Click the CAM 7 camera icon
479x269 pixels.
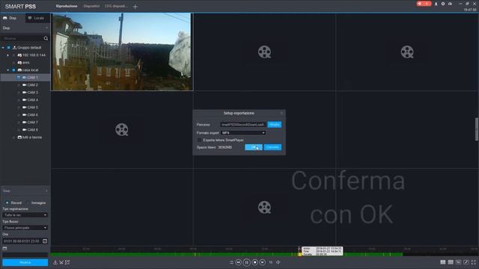[x=25, y=123]
